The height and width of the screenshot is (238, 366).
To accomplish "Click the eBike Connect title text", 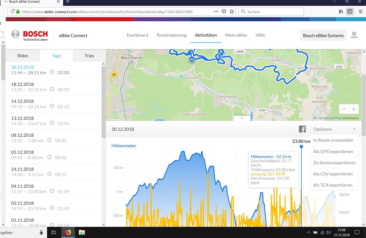I will (73, 36).
